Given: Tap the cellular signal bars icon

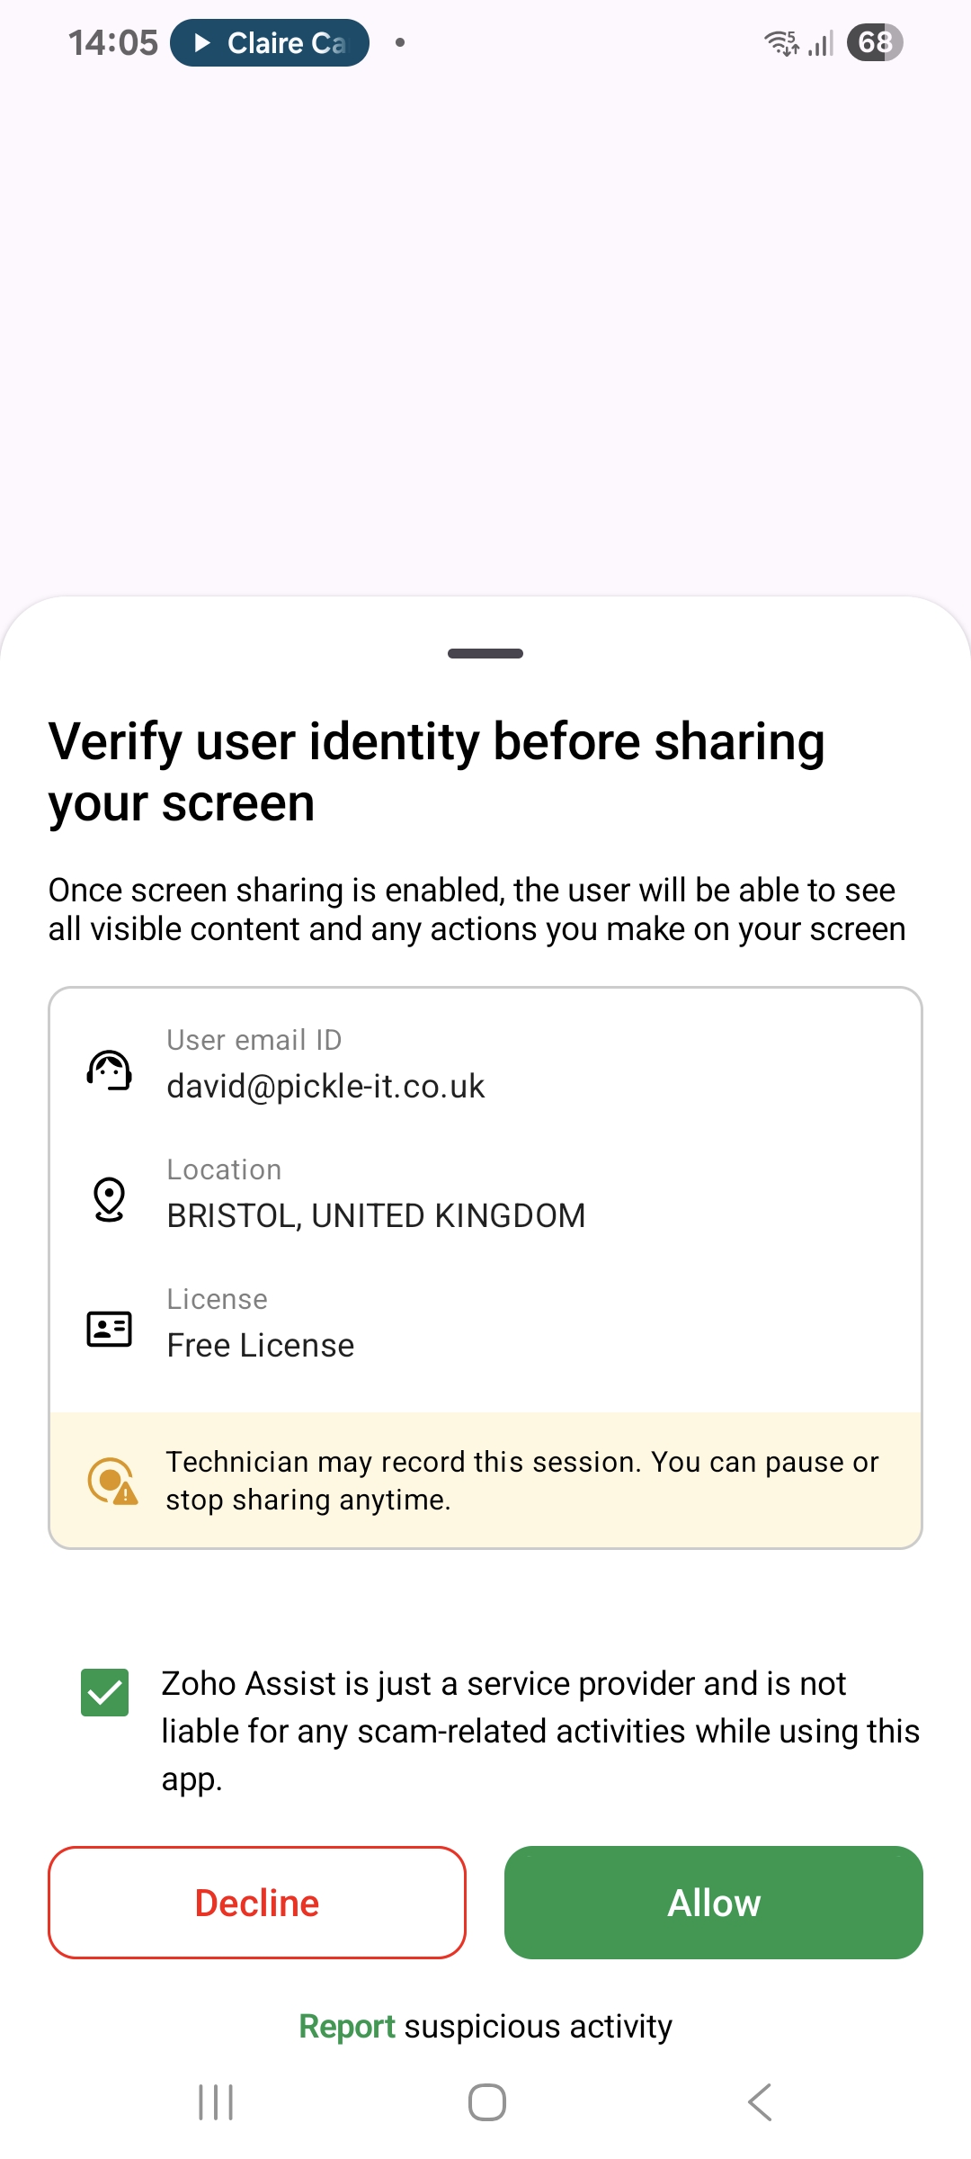Looking at the screenshot, I should [x=820, y=43].
